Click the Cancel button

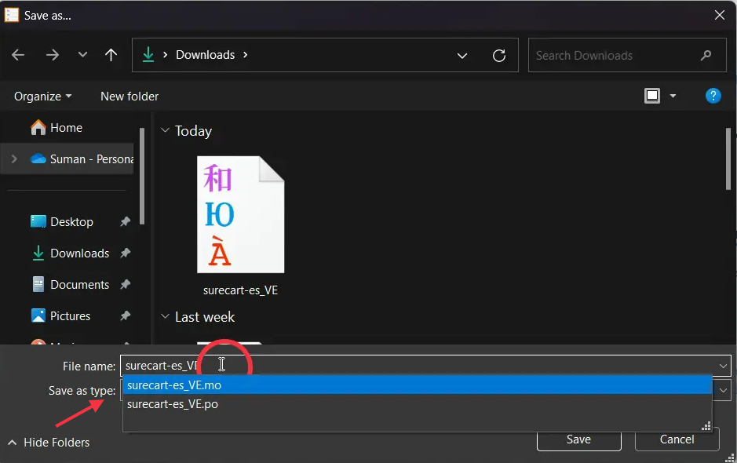click(677, 439)
